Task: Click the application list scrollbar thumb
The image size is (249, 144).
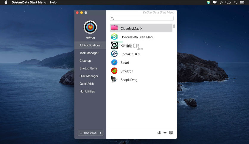Action: (x=174, y=26)
